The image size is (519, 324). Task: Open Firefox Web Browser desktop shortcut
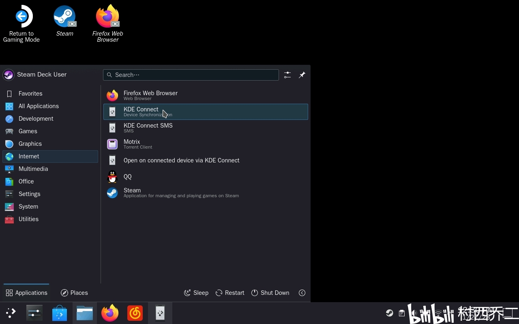(107, 23)
